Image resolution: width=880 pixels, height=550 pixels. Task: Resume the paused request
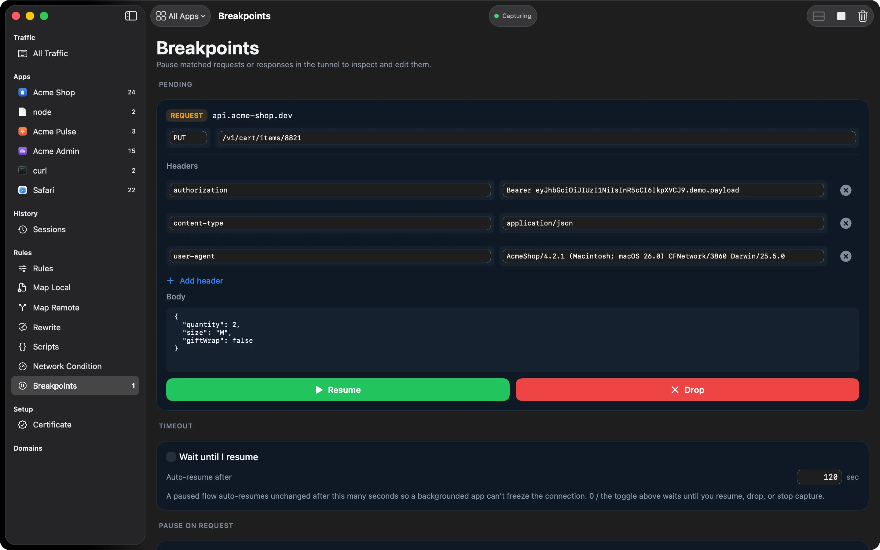[x=338, y=390]
